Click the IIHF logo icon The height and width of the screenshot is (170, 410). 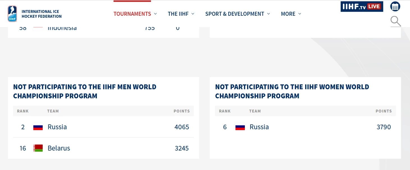coord(12,14)
